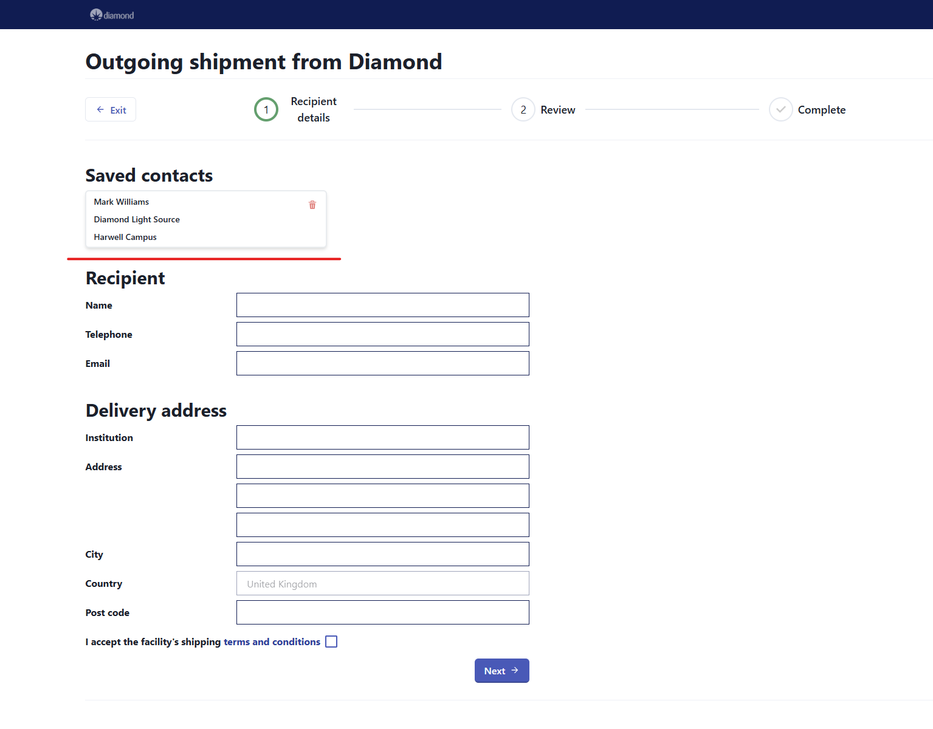Click the Complete step label
This screenshot has height=729, width=933.
[x=822, y=110]
